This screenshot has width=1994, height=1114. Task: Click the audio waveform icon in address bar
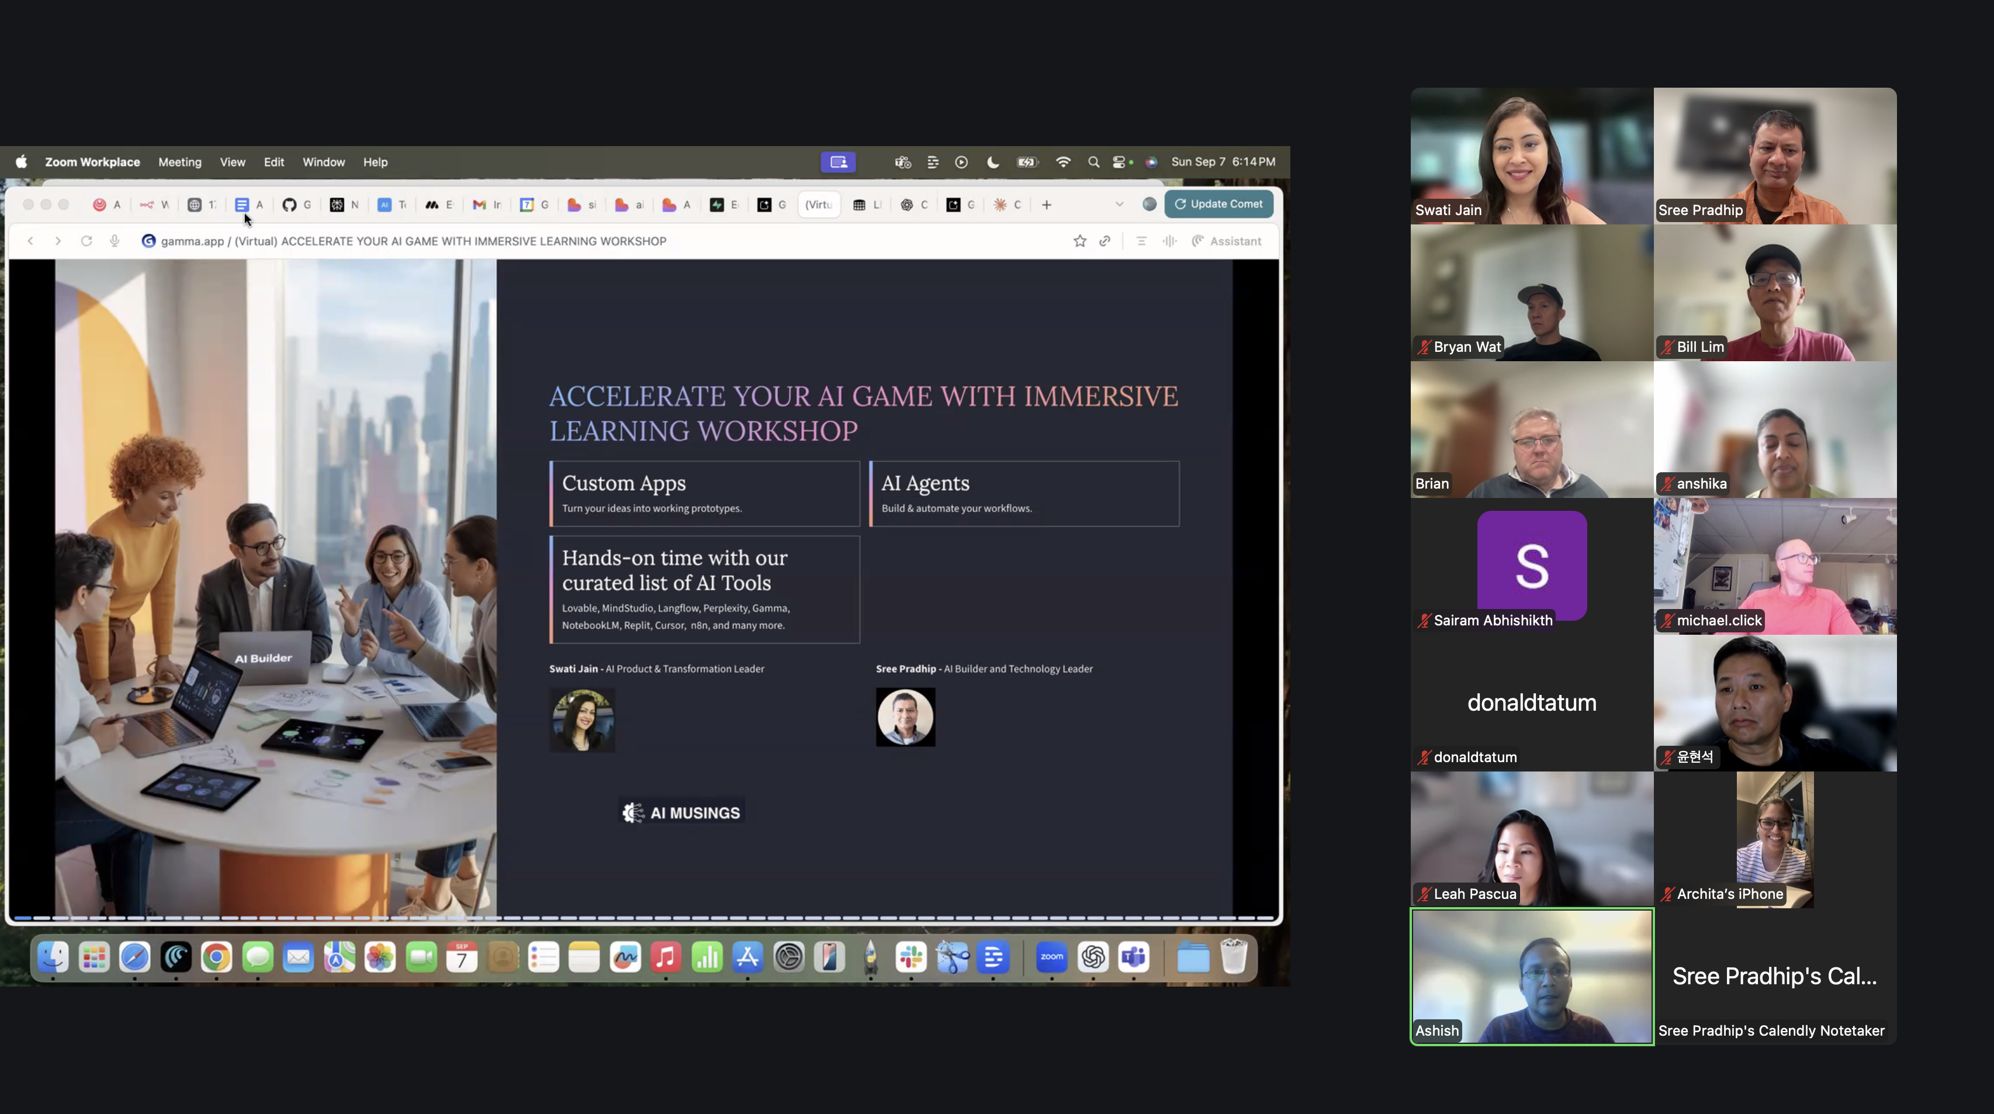[1169, 241]
